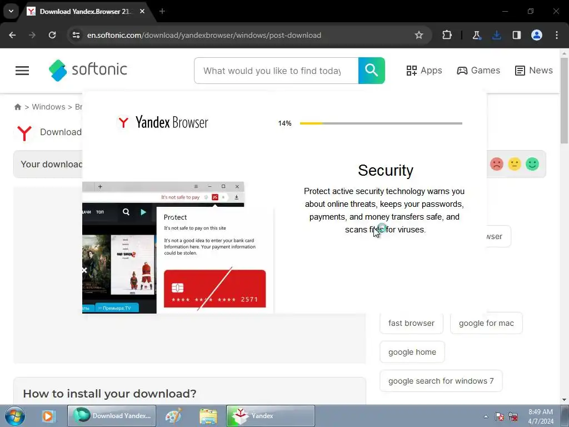This screenshot has width=569, height=427.
Task: Click the home breadcrumb icon
Action: pyautogui.click(x=17, y=107)
